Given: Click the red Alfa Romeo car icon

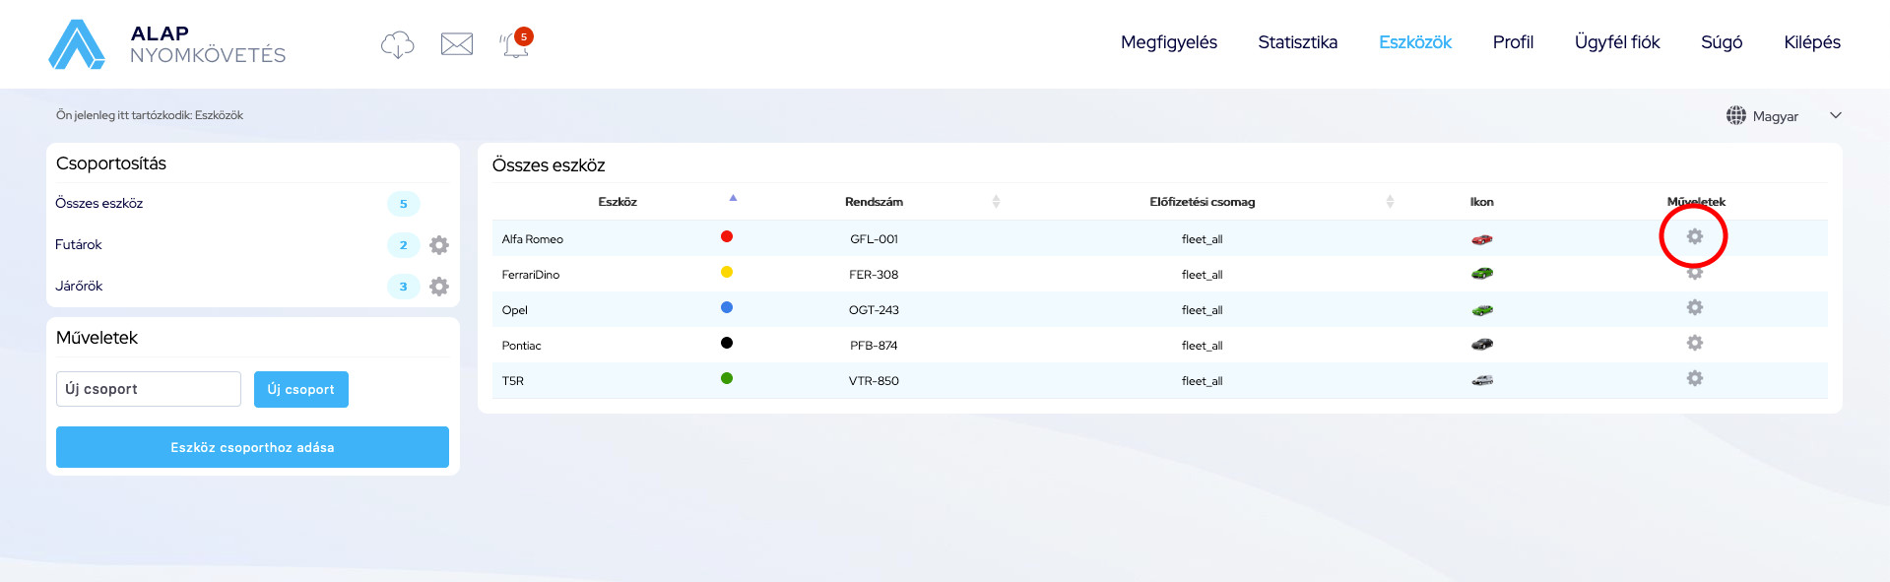Looking at the screenshot, I should 1481,239.
